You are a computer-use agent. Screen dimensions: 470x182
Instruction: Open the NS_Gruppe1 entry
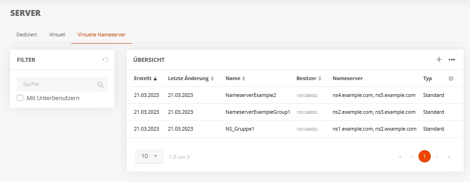(x=240, y=129)
